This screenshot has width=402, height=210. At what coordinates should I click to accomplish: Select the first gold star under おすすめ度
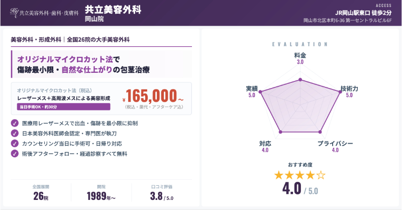(278, 175)
